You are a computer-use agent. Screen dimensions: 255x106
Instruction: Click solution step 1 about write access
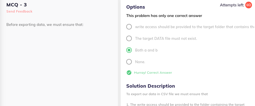click(x=185, y=105)
